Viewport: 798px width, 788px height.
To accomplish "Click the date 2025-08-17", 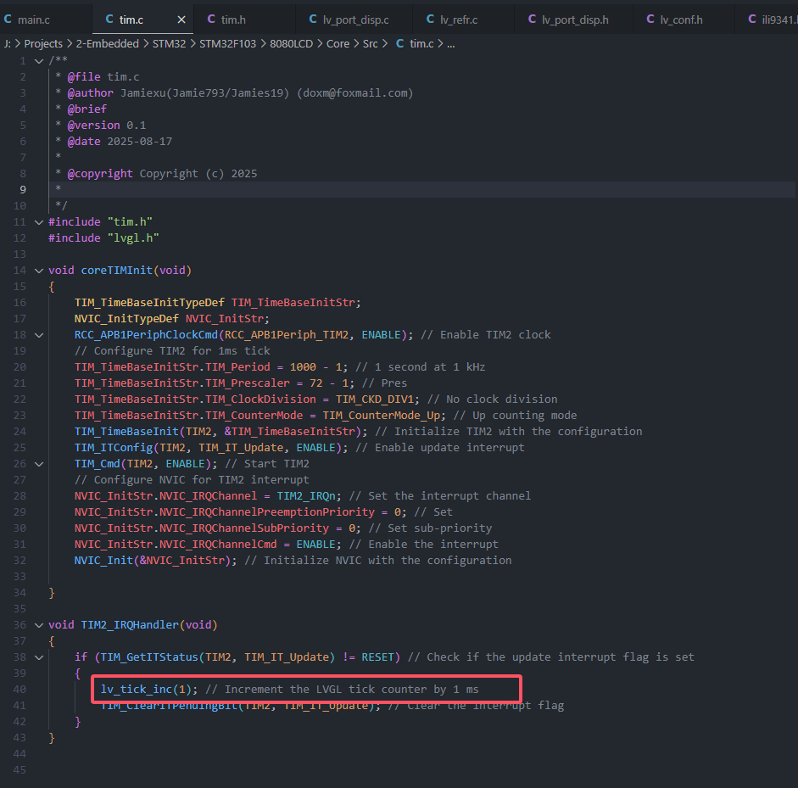I will click(140, 142).
